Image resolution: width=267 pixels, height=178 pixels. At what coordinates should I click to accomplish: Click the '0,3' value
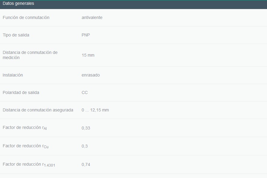tap(85, 146)
